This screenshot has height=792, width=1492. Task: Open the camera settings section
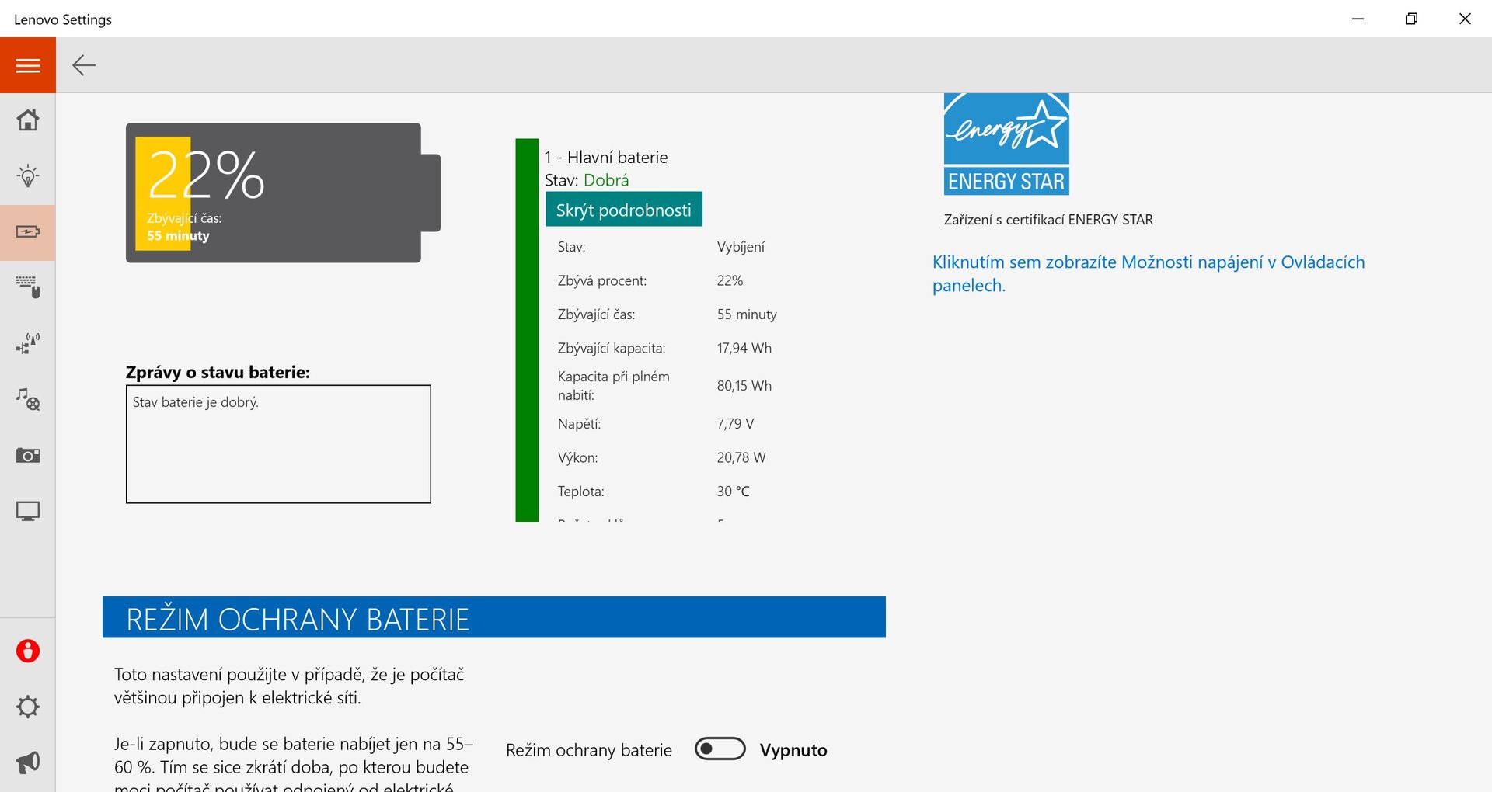[28, 455]
